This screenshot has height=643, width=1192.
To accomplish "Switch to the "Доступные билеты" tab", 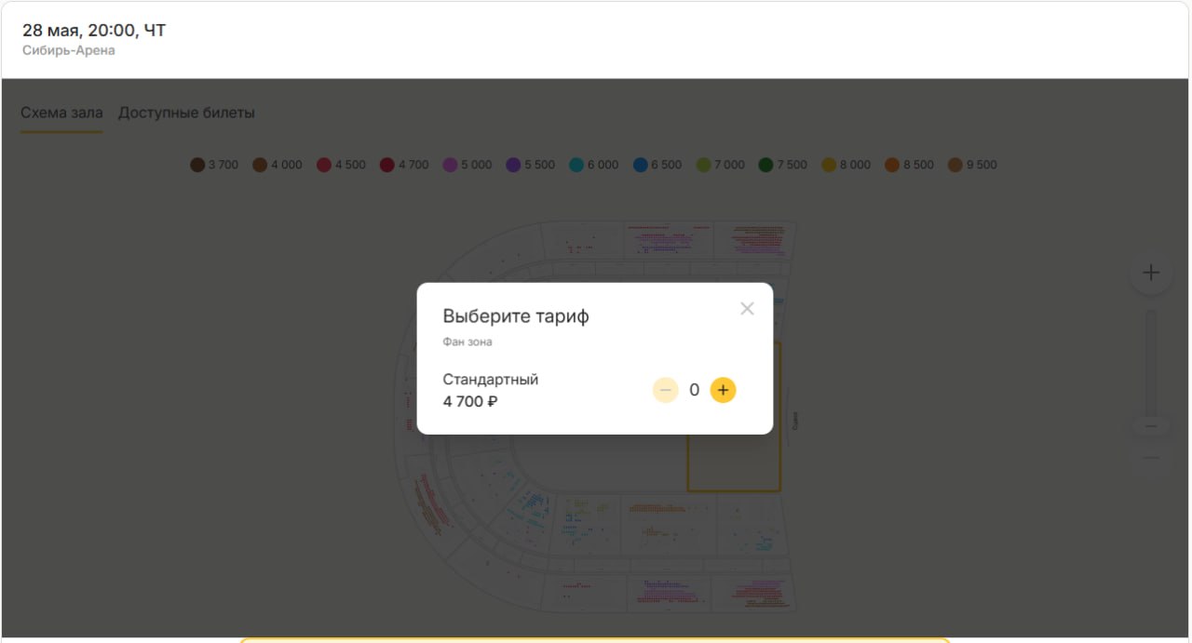I will tap(186, 113).
